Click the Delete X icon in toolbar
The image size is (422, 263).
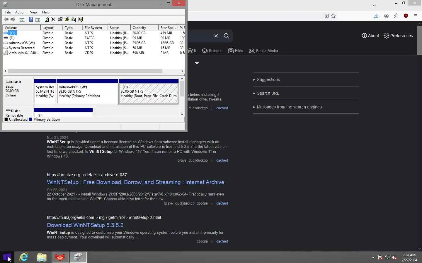pos(53,20)
